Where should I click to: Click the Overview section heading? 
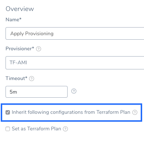click(20, 9)
